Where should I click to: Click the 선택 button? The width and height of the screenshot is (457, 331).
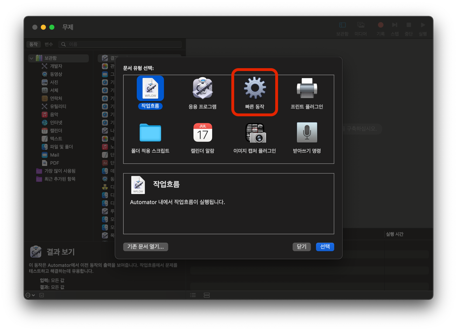click(x=325, y=247)
